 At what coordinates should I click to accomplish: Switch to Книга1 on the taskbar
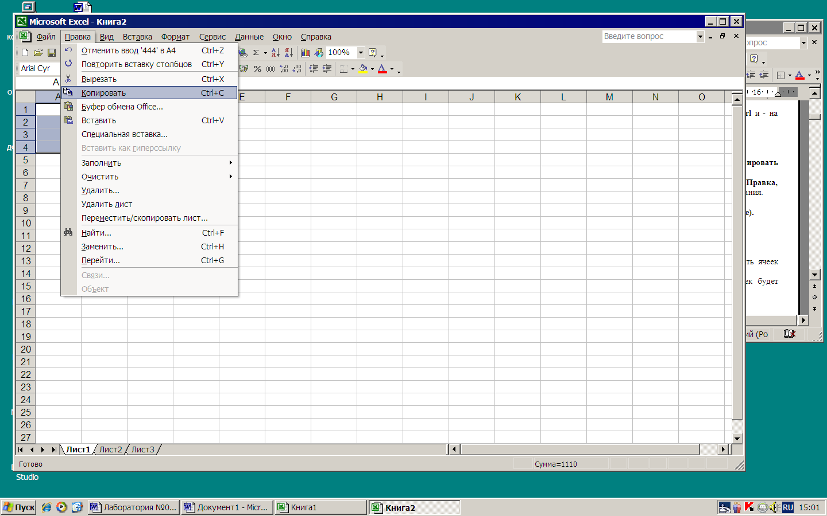click(x=321, y=507)
